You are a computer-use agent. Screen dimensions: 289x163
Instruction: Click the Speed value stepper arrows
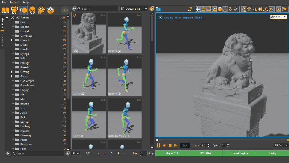[209, 145]
